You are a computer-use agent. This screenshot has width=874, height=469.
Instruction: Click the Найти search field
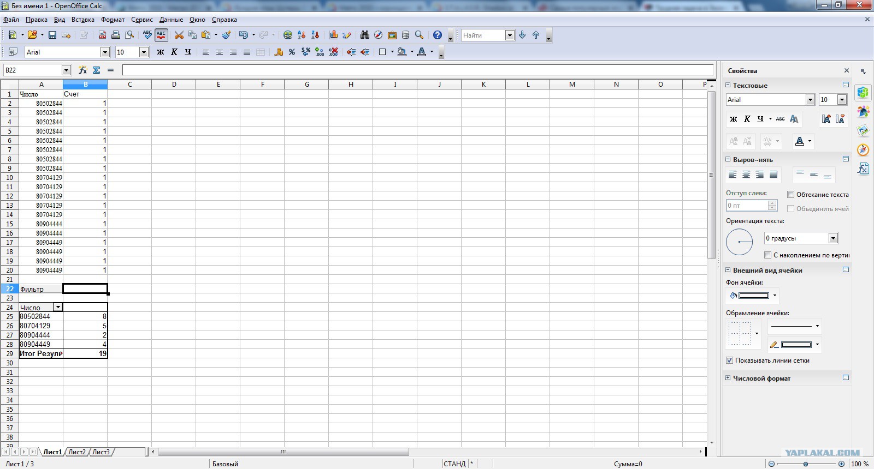click(483, 35)
